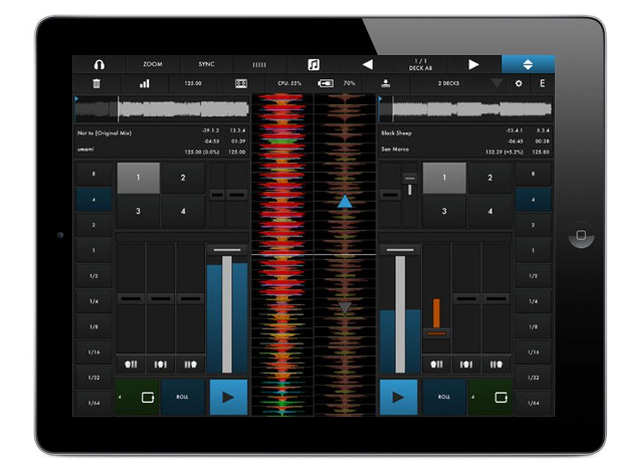The width and height of the screenshot is (633, 475).
Task: Toggle ROLL mode on the right deck
Action: [445, 397]
